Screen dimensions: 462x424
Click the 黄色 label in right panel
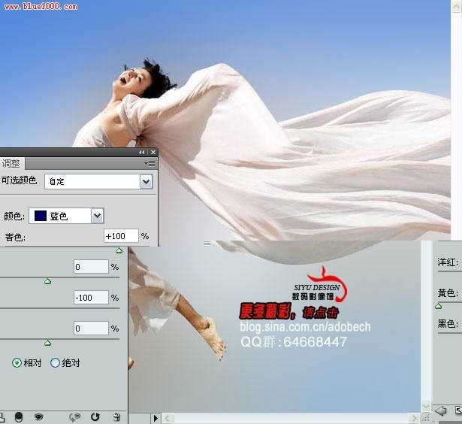(448, 293)
